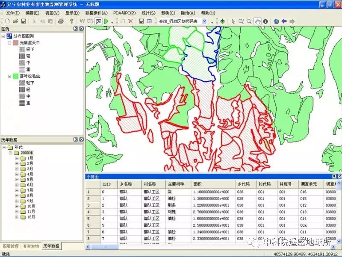342x257 pixels.
Task: Collapse the 分布图图例 tree node
Action: 3,36
